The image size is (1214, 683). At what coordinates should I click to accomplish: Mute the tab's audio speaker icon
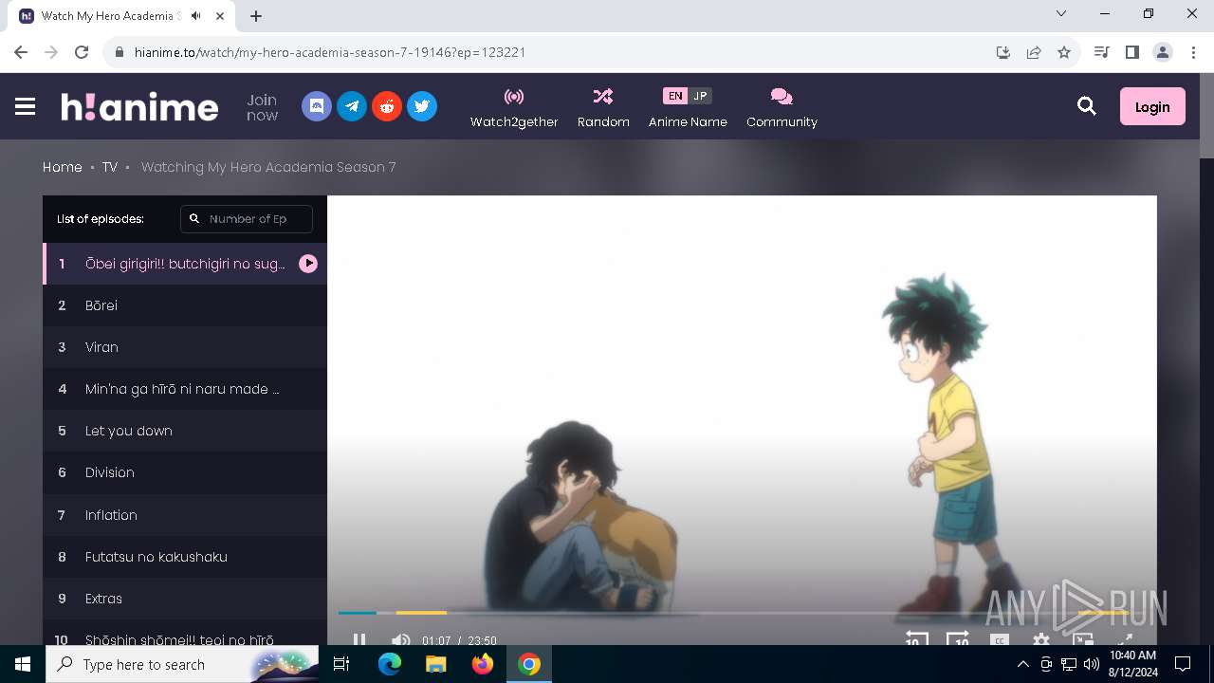click(195, 16)
